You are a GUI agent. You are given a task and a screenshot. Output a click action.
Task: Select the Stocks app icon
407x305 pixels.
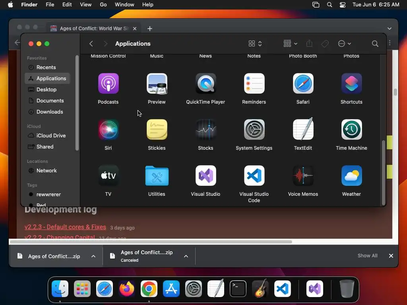tap(205, 129)
